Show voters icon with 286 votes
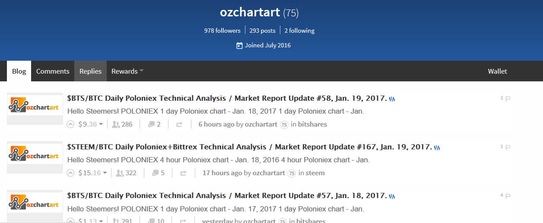 click(116, 124)
